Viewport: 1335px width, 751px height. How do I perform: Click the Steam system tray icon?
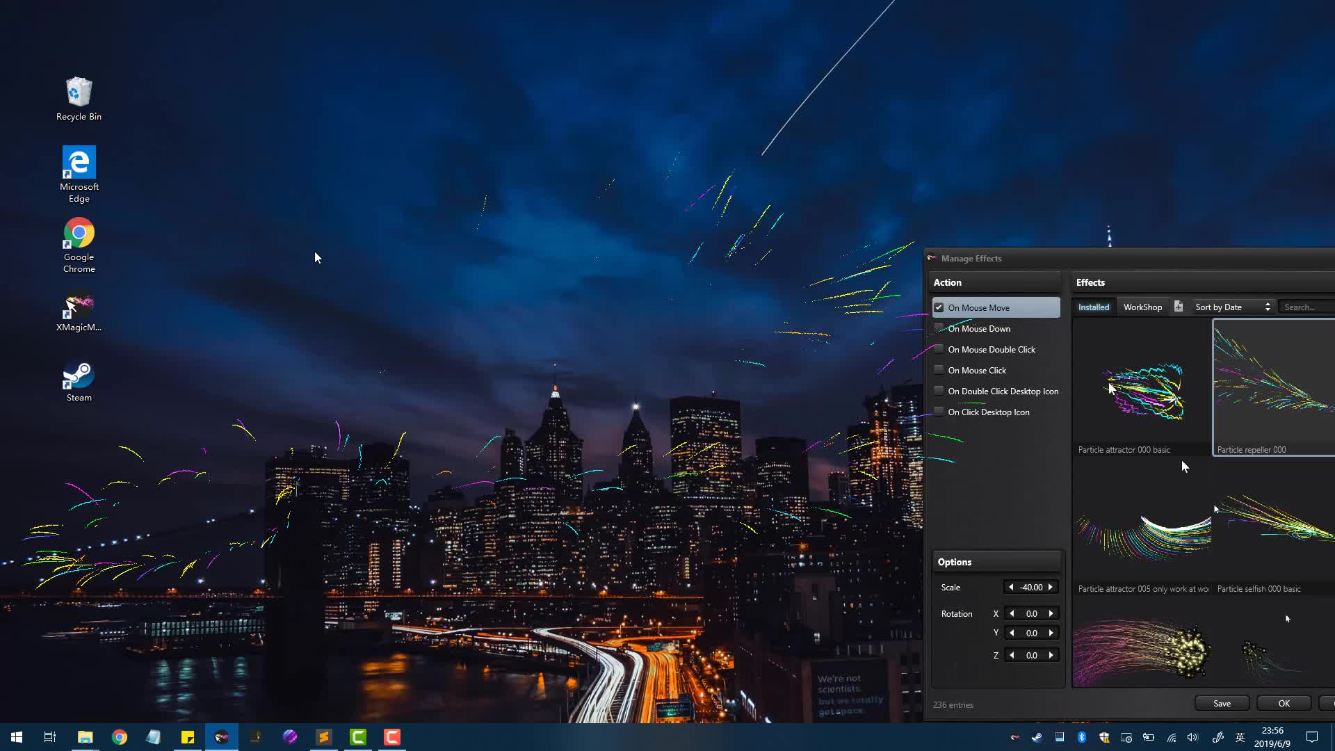coord(1037,737)
